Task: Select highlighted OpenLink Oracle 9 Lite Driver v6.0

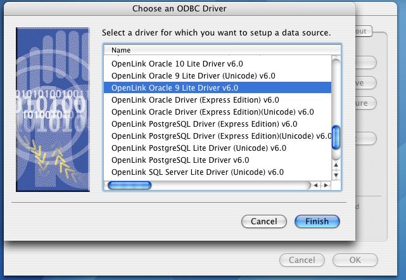Action: click(217, 88)
